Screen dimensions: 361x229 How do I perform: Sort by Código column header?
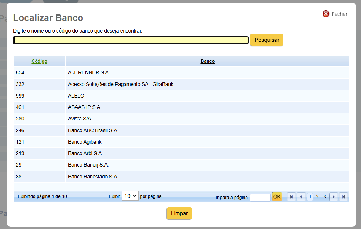[39, 61]
